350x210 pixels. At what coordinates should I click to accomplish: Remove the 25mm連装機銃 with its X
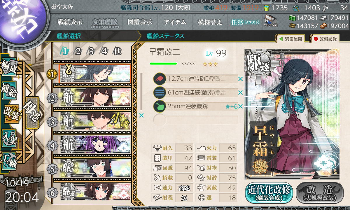tap(240, 107)
